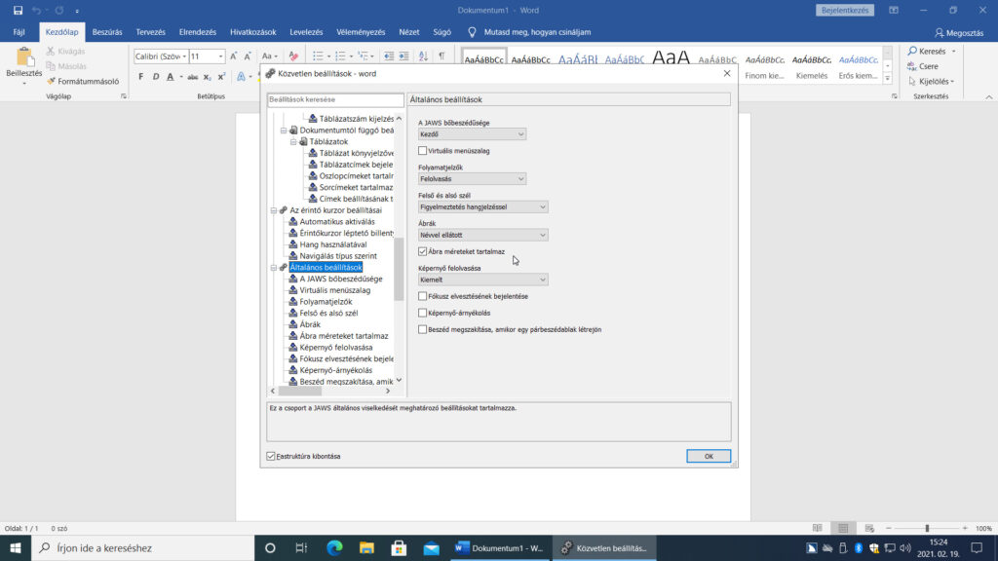Click the tree horizontal scrollbar
Image resolution: width=998 pixels, height=561 pixels.
tap(330, 391)
